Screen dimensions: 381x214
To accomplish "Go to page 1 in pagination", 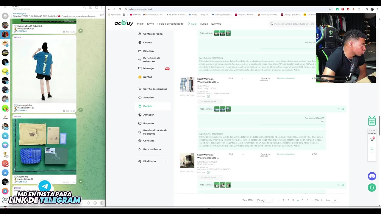I will pyautogui.click(x=283, y=200).
